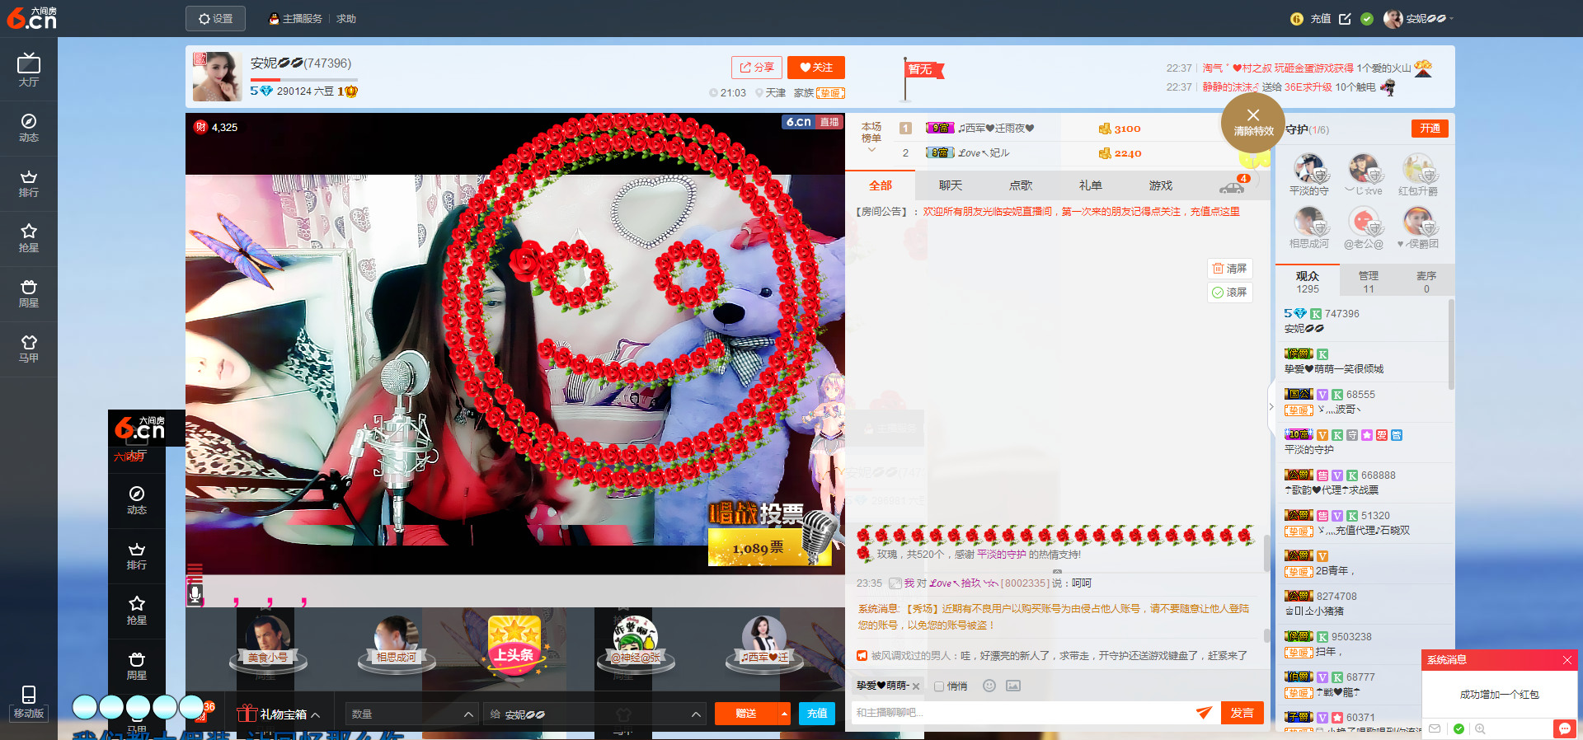Screen dimensions: 1583x740
Task: Open the 安妮 user account menu
Action: click(x=1418, y=18)
